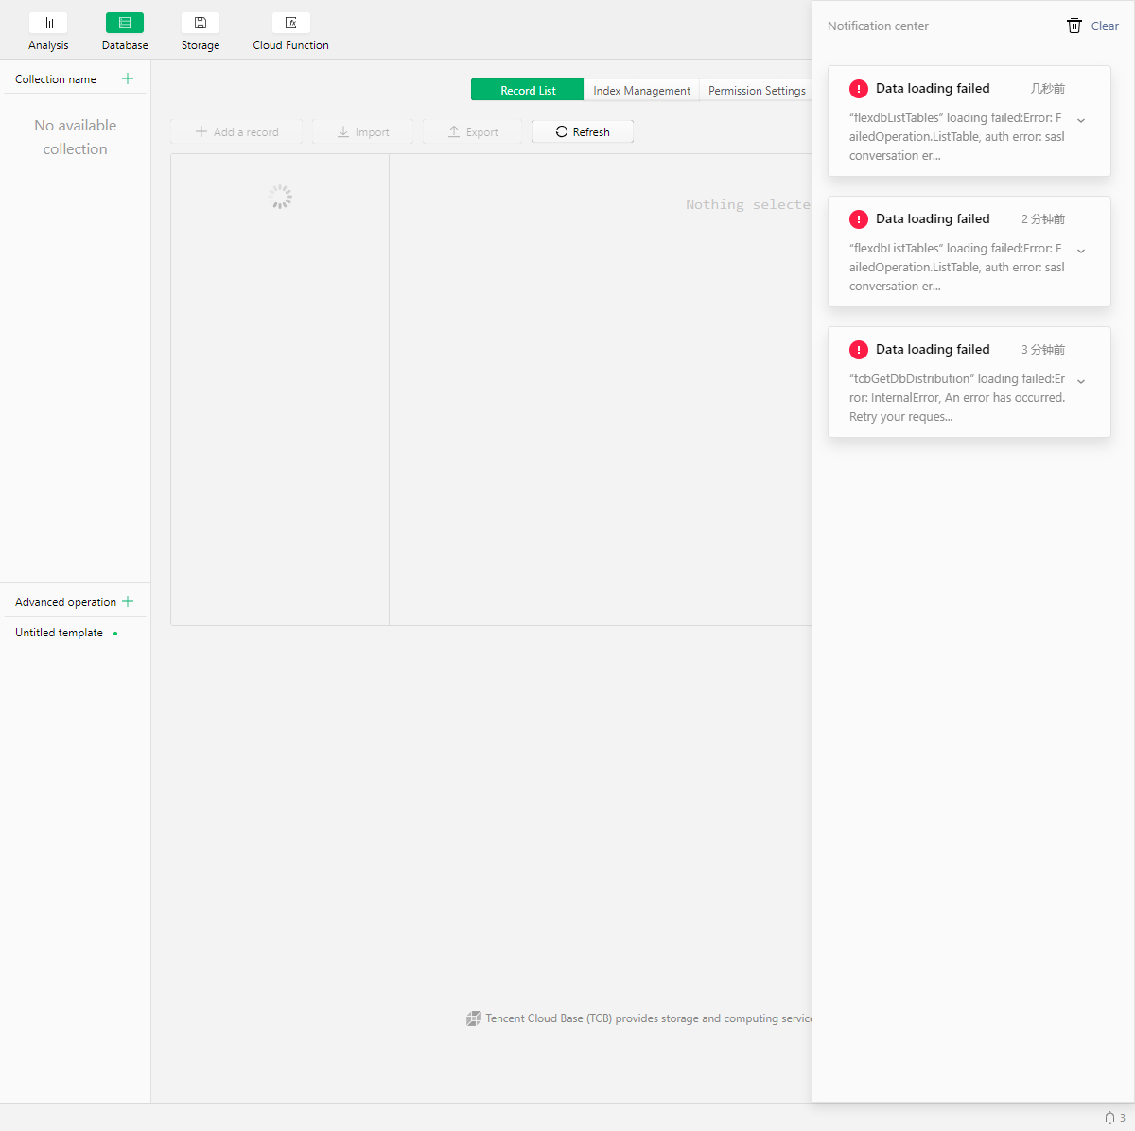The width and height of the screenshot is (1135, 1131).
Task: Add a new collection with plus icon
Action: point(128,78)
